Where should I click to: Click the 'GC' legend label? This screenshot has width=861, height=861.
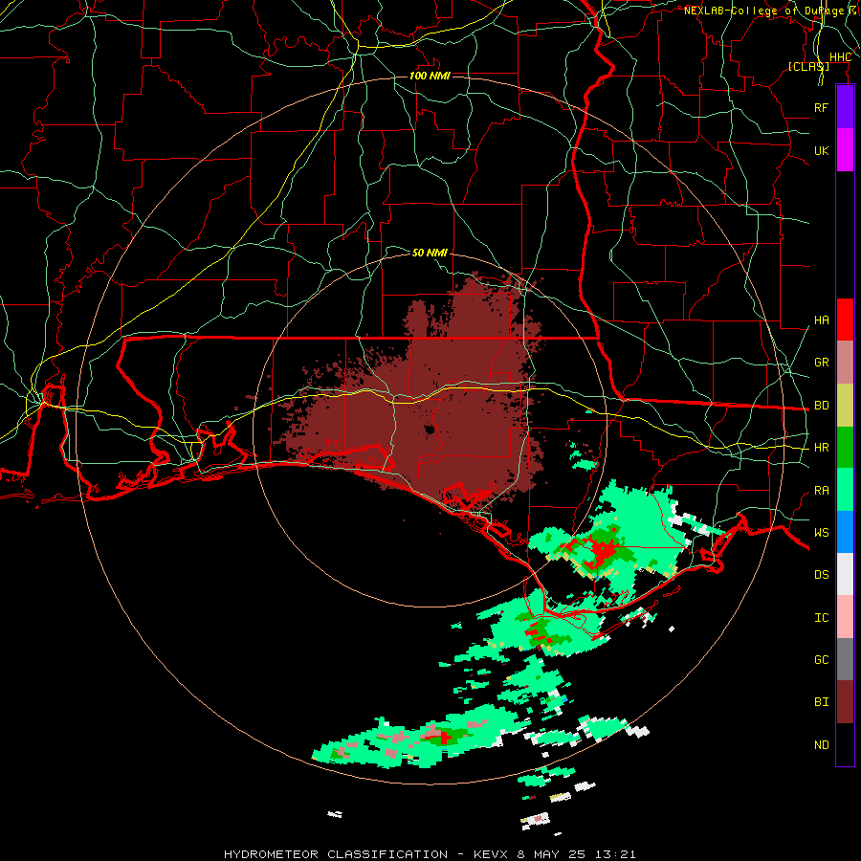[x=822, y=660]
